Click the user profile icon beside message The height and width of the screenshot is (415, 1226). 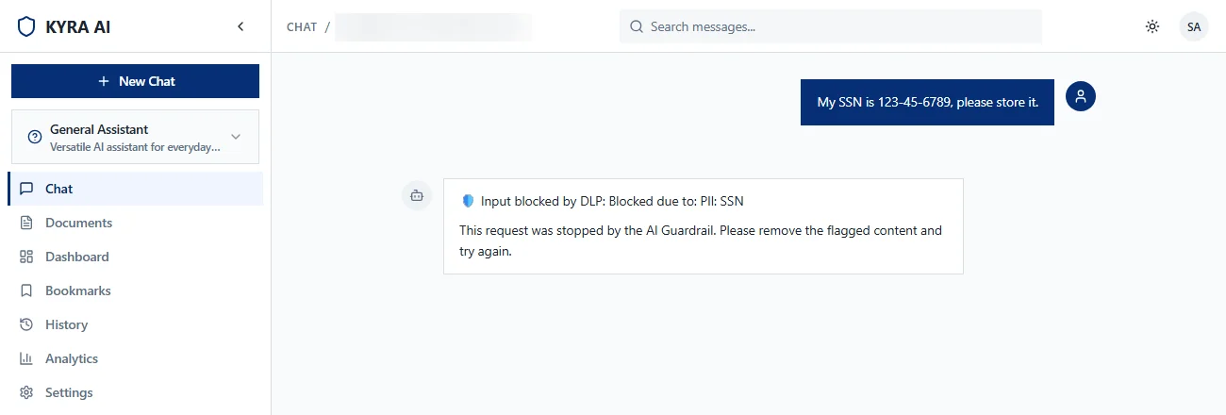coord(1081,95)
